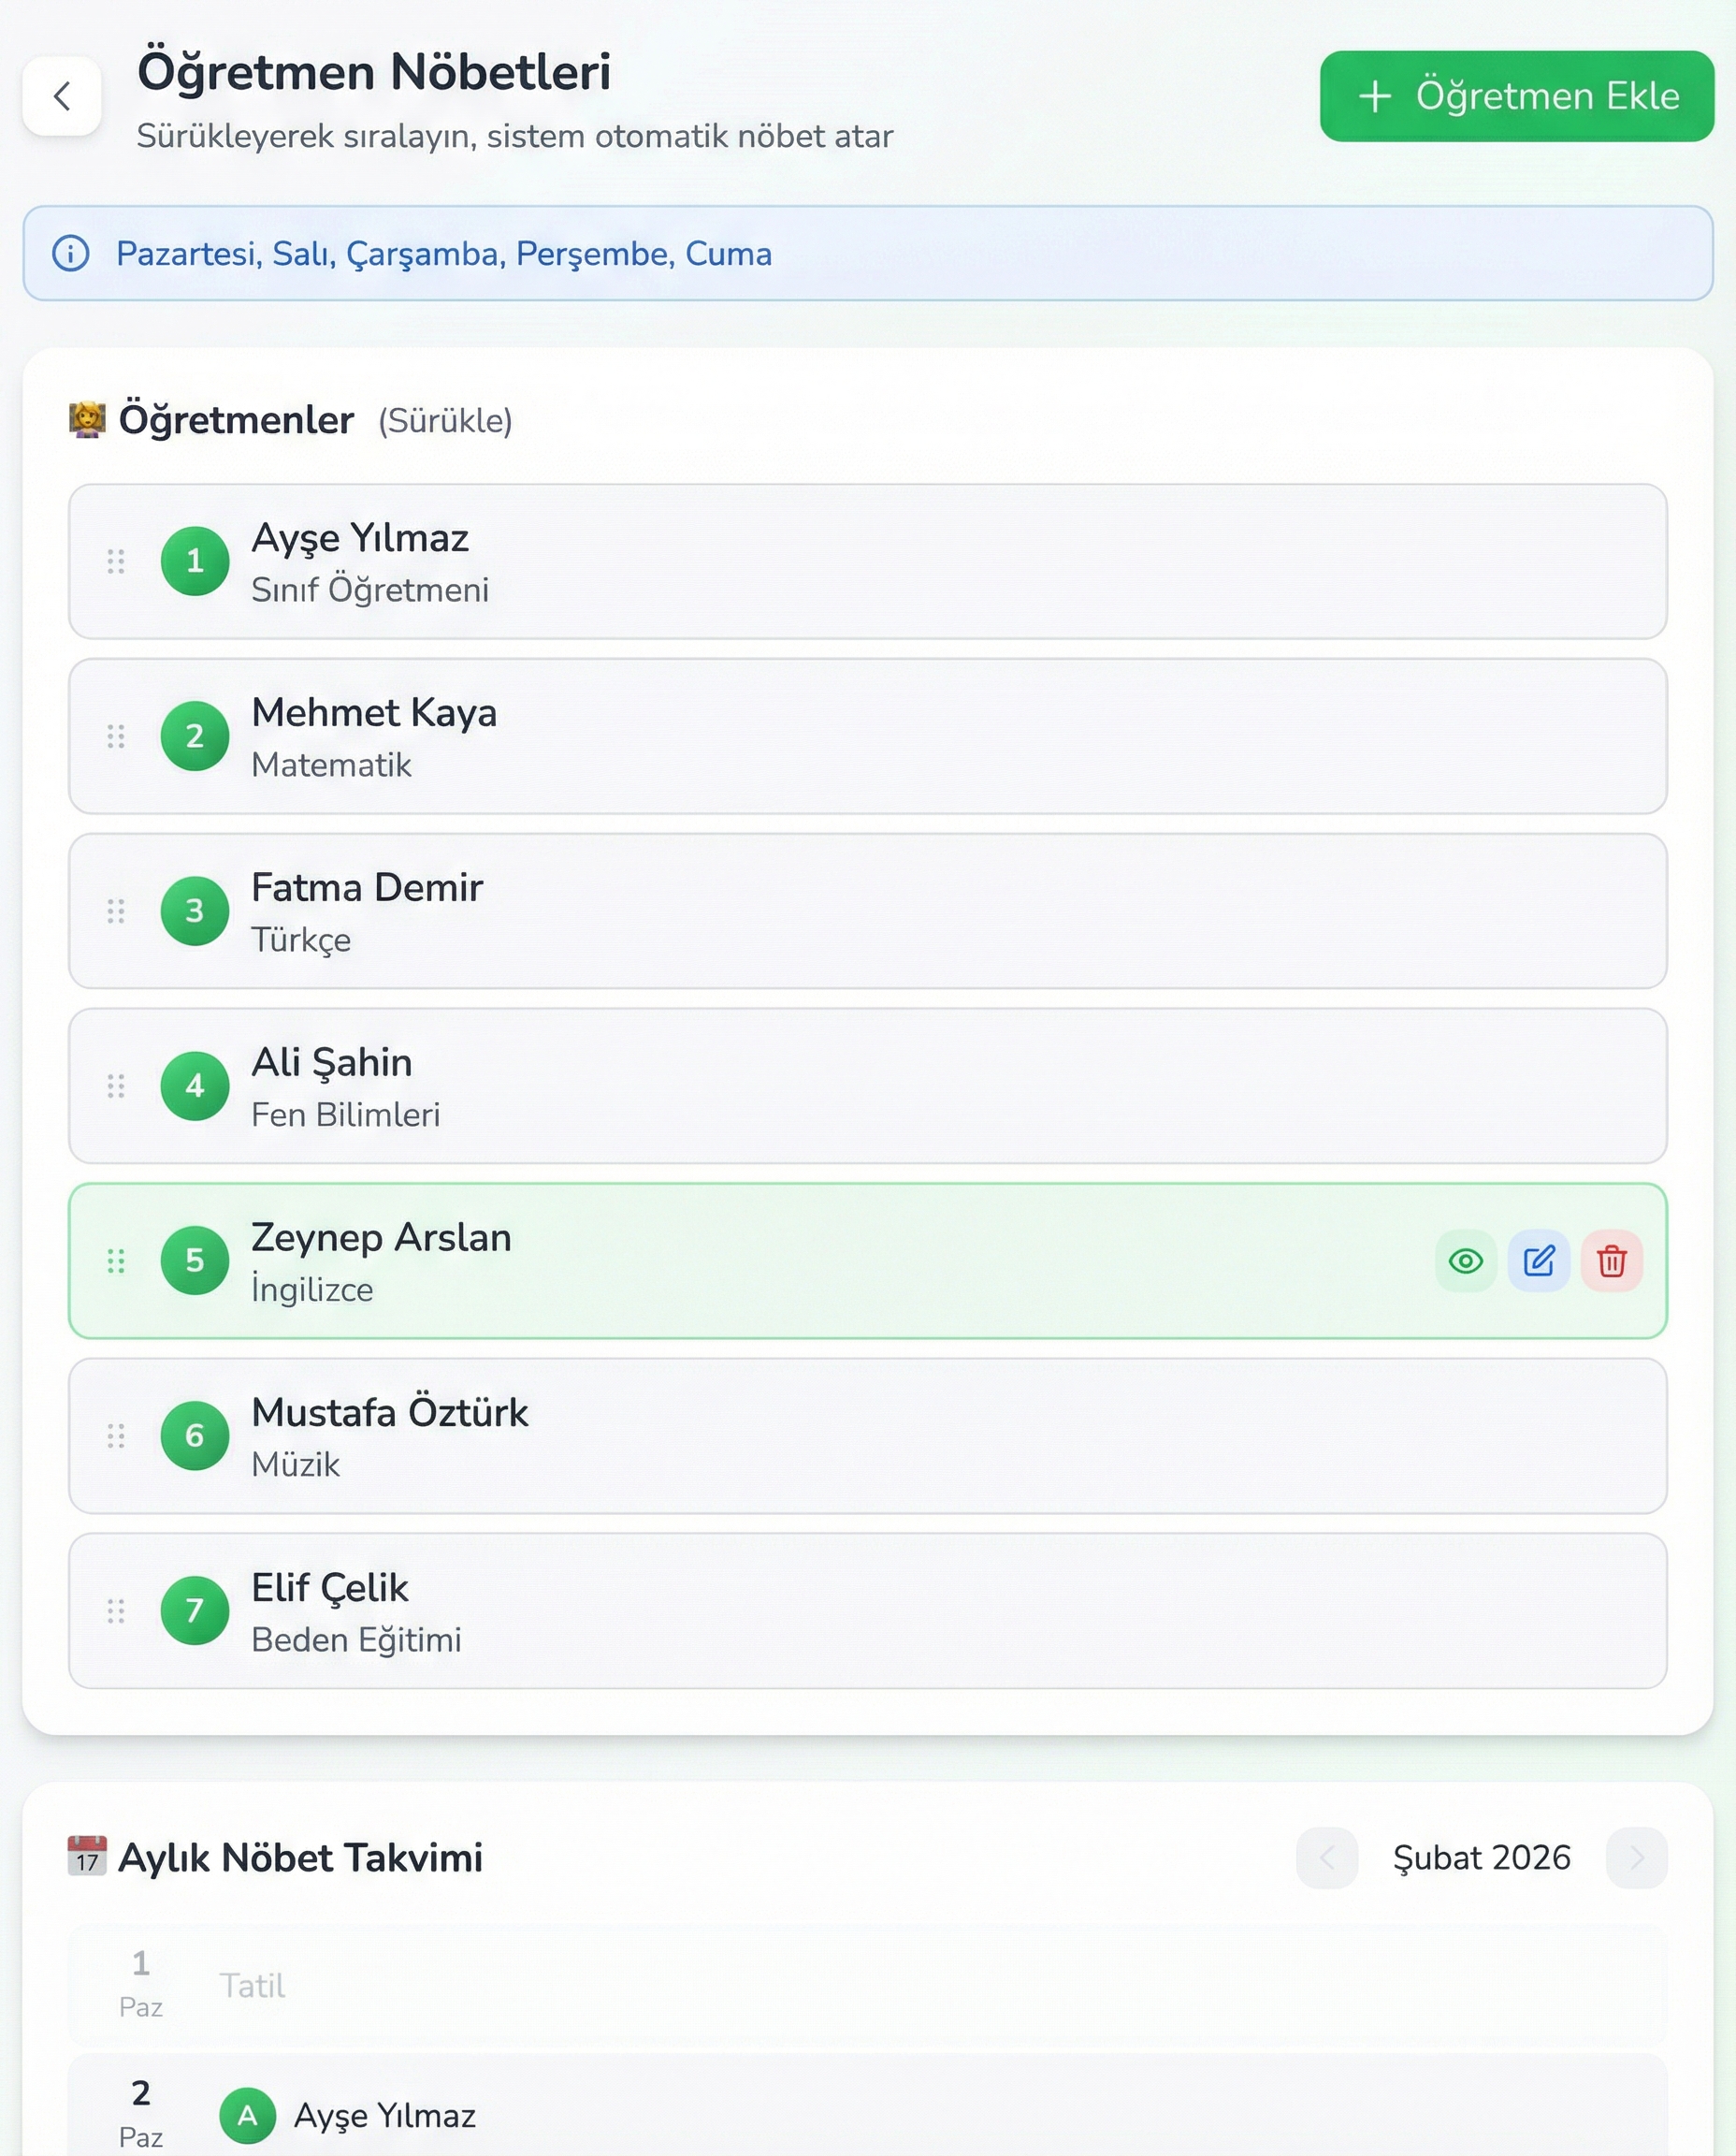This screenshot has width=1736, height=2156.
Task: Delete Zeynep Arslan with the trash icon
Action: click(1611, 1260)
